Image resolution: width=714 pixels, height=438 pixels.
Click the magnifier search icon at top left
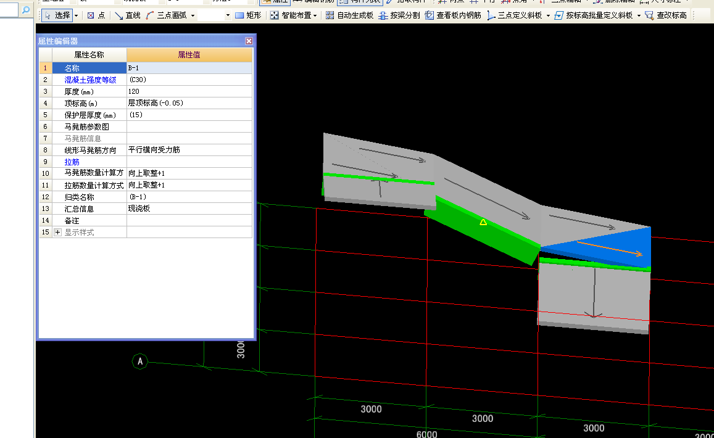tap(26, 9)
